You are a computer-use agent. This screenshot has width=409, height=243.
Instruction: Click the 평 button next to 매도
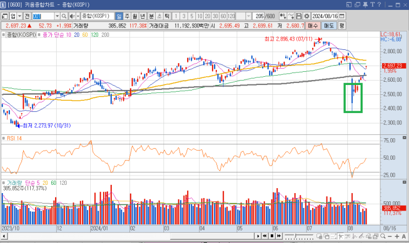pos(342,25)
